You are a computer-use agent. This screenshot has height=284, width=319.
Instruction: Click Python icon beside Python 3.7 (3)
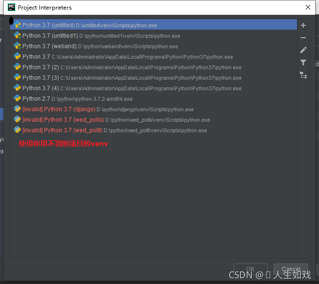17,77
